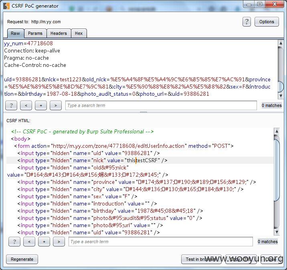Switch to the Raw tab

15,33
